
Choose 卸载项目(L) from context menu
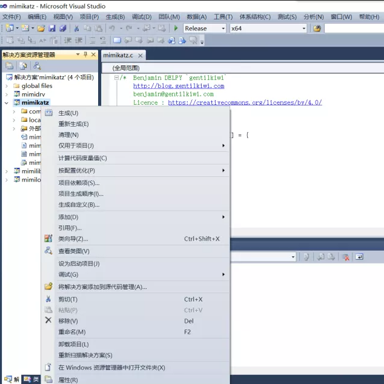click(x=136, y=344)
